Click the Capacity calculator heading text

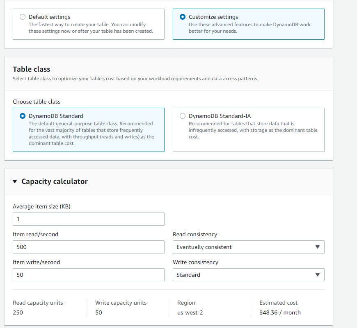click(x=55, y=181)
